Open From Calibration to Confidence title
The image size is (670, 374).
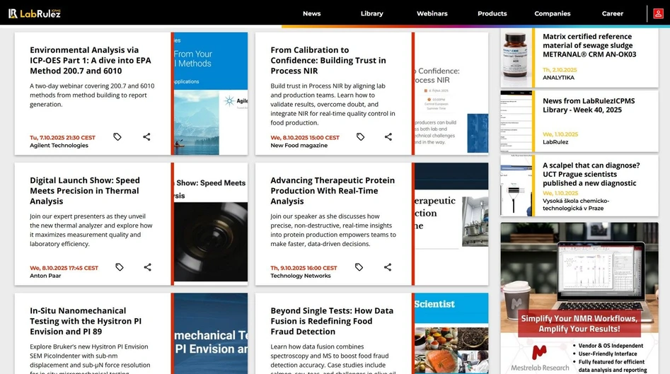[328, 60]
